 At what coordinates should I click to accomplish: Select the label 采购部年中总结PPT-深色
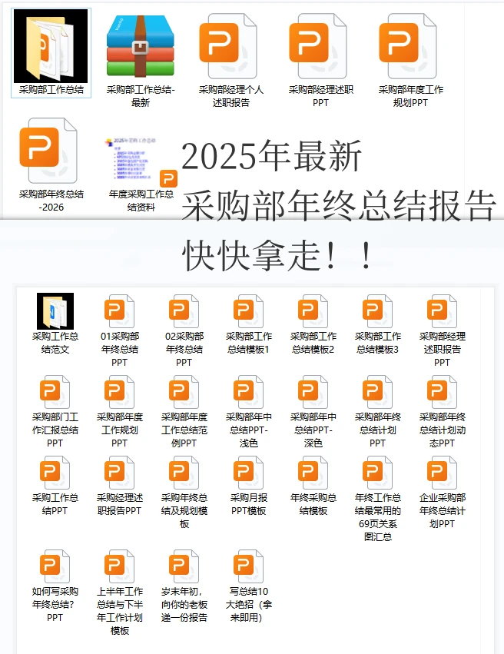coord(313,430)
